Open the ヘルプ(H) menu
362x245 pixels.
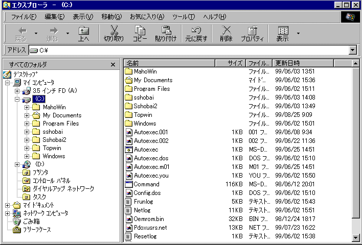[214, 17]
